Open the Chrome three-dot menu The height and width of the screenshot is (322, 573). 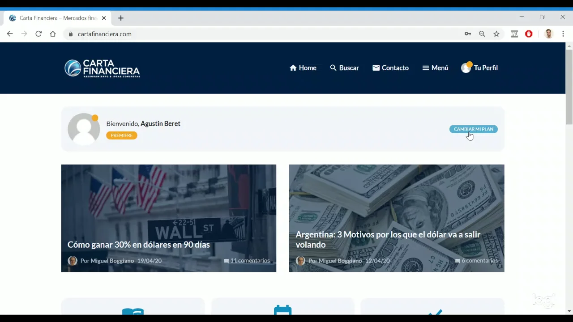click(563, 34)
